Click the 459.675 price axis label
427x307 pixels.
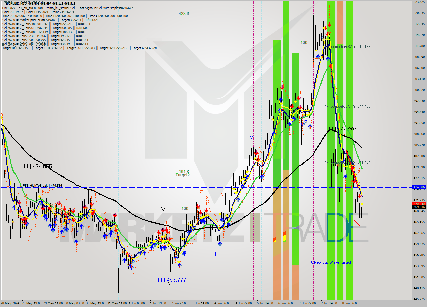[x=419, y=244]
